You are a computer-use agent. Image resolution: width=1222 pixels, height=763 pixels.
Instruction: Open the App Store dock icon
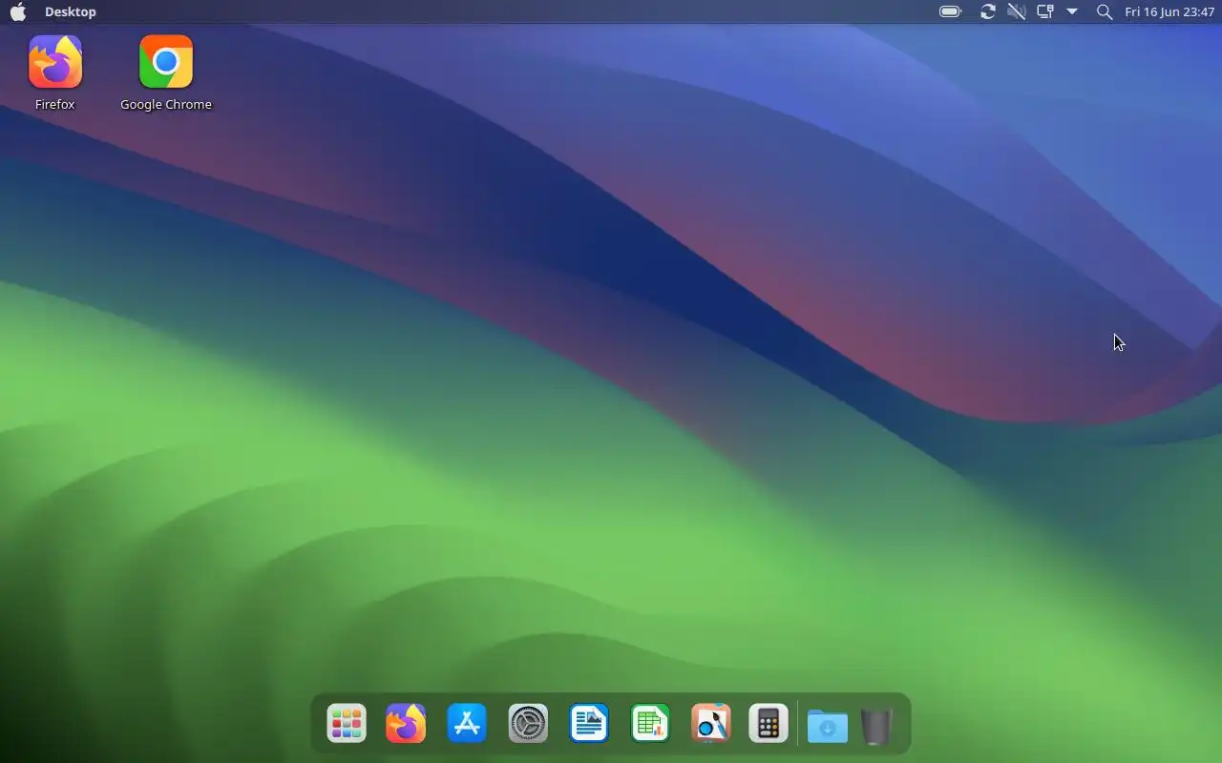(467, 724)
